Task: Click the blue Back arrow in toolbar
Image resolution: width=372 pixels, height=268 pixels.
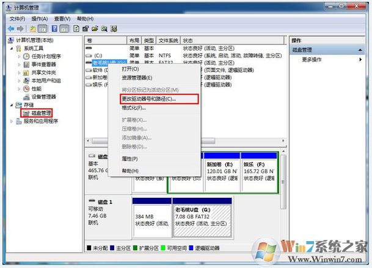Action: (11, 29)
